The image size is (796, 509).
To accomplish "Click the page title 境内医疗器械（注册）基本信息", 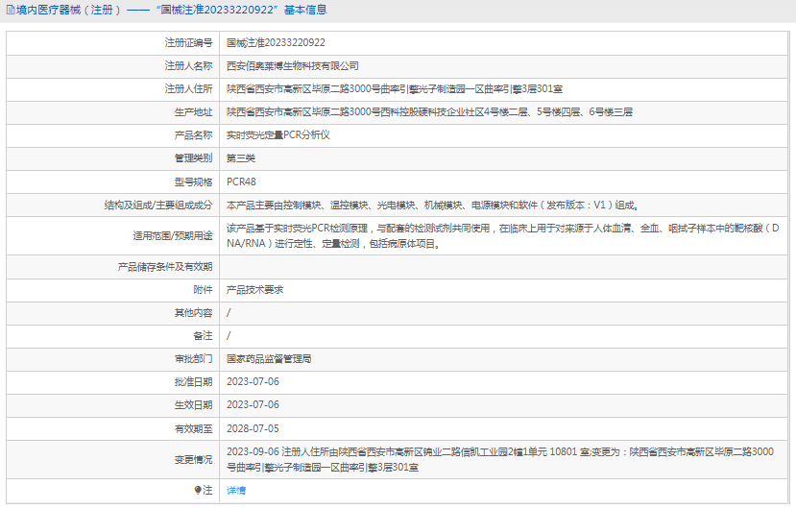I will tap(172, 11).
